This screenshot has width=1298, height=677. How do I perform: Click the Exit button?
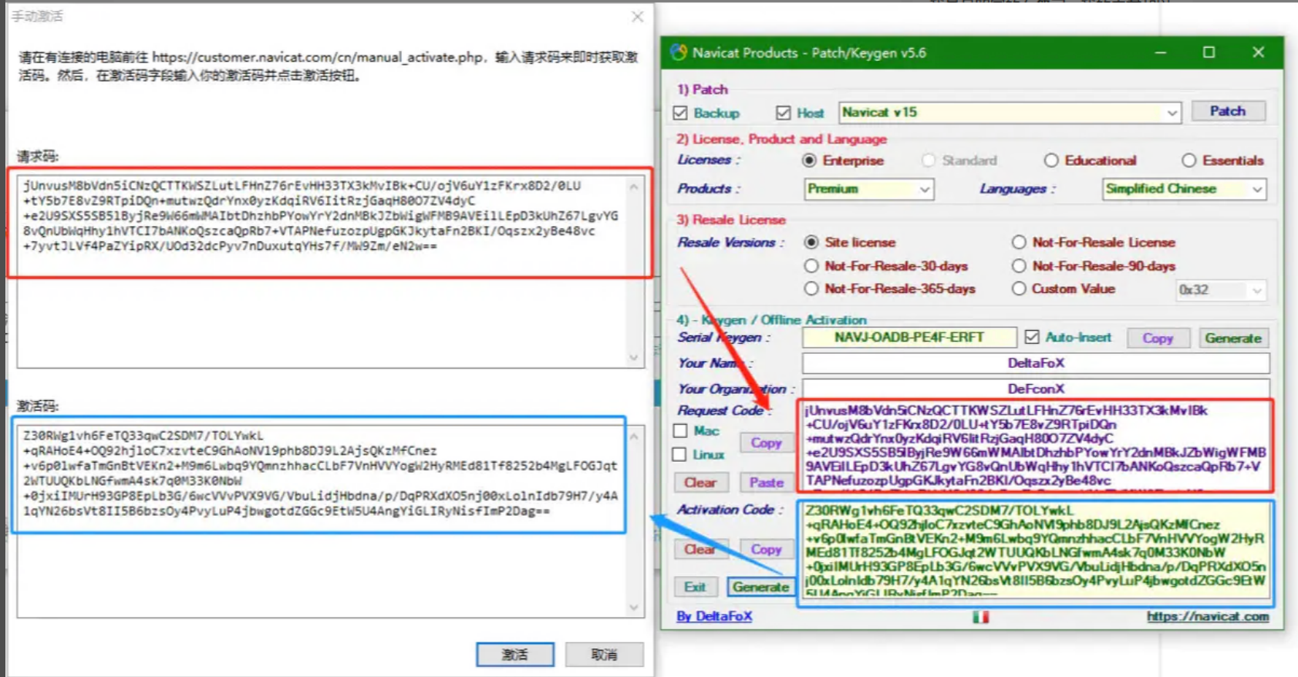695,587
